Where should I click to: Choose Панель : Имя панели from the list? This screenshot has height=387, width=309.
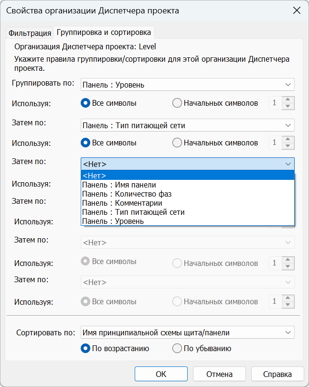point(119,185)
